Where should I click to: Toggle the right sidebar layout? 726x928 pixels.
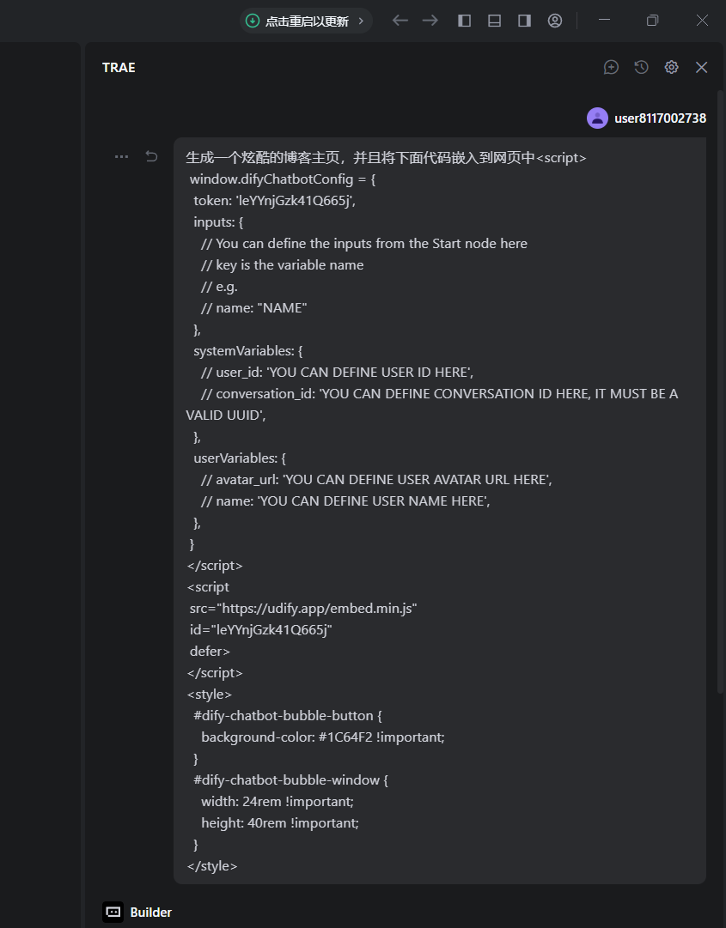pyautogui.click(x=525, y=21)
